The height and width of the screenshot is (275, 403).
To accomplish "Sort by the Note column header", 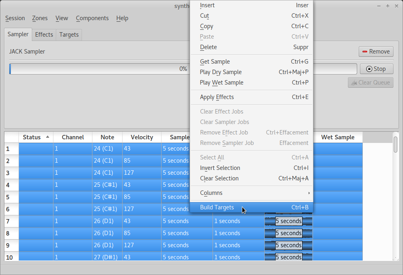I will [107, 137].
